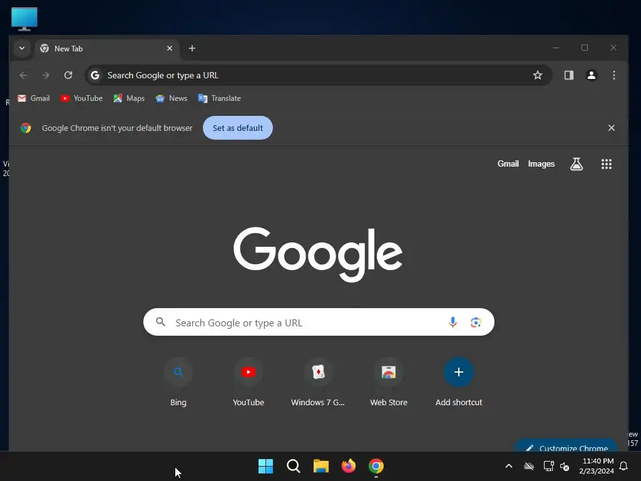Open the Google apps grid
The height and width of the screenshot is (481, 641).
(606, 164)
